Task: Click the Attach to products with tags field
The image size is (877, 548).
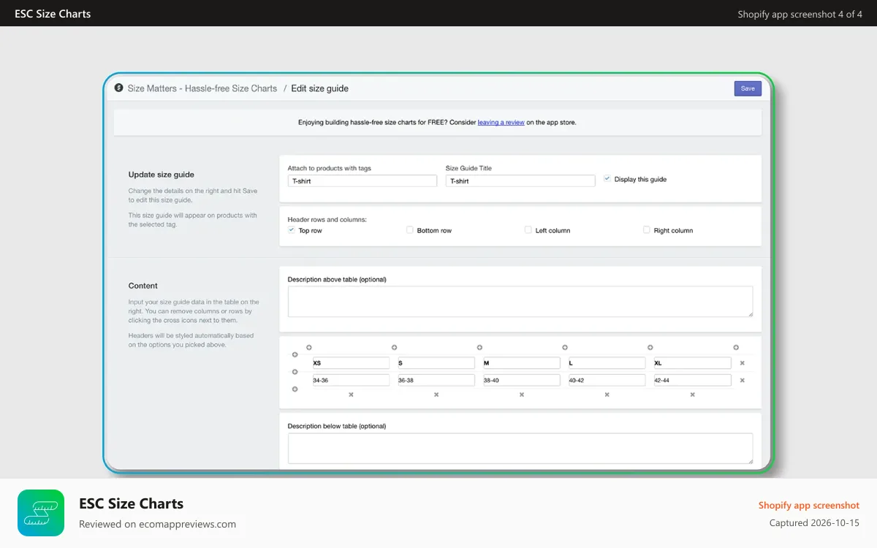Action: click(362, 181)
